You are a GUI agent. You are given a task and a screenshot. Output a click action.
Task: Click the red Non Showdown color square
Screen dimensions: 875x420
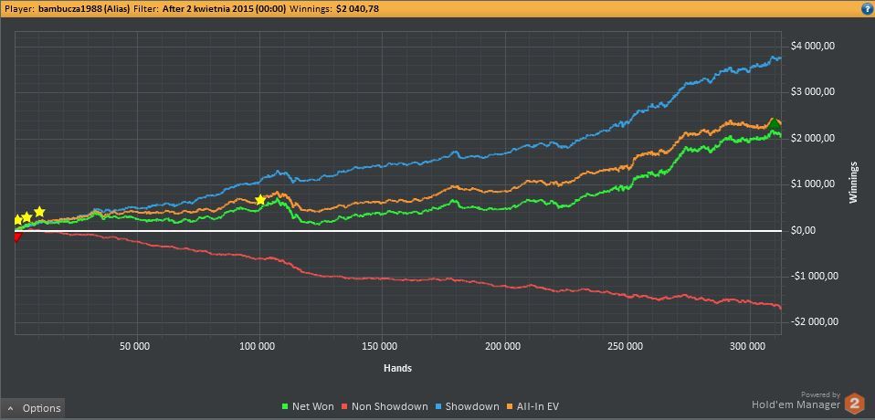(x=345, y=406)
